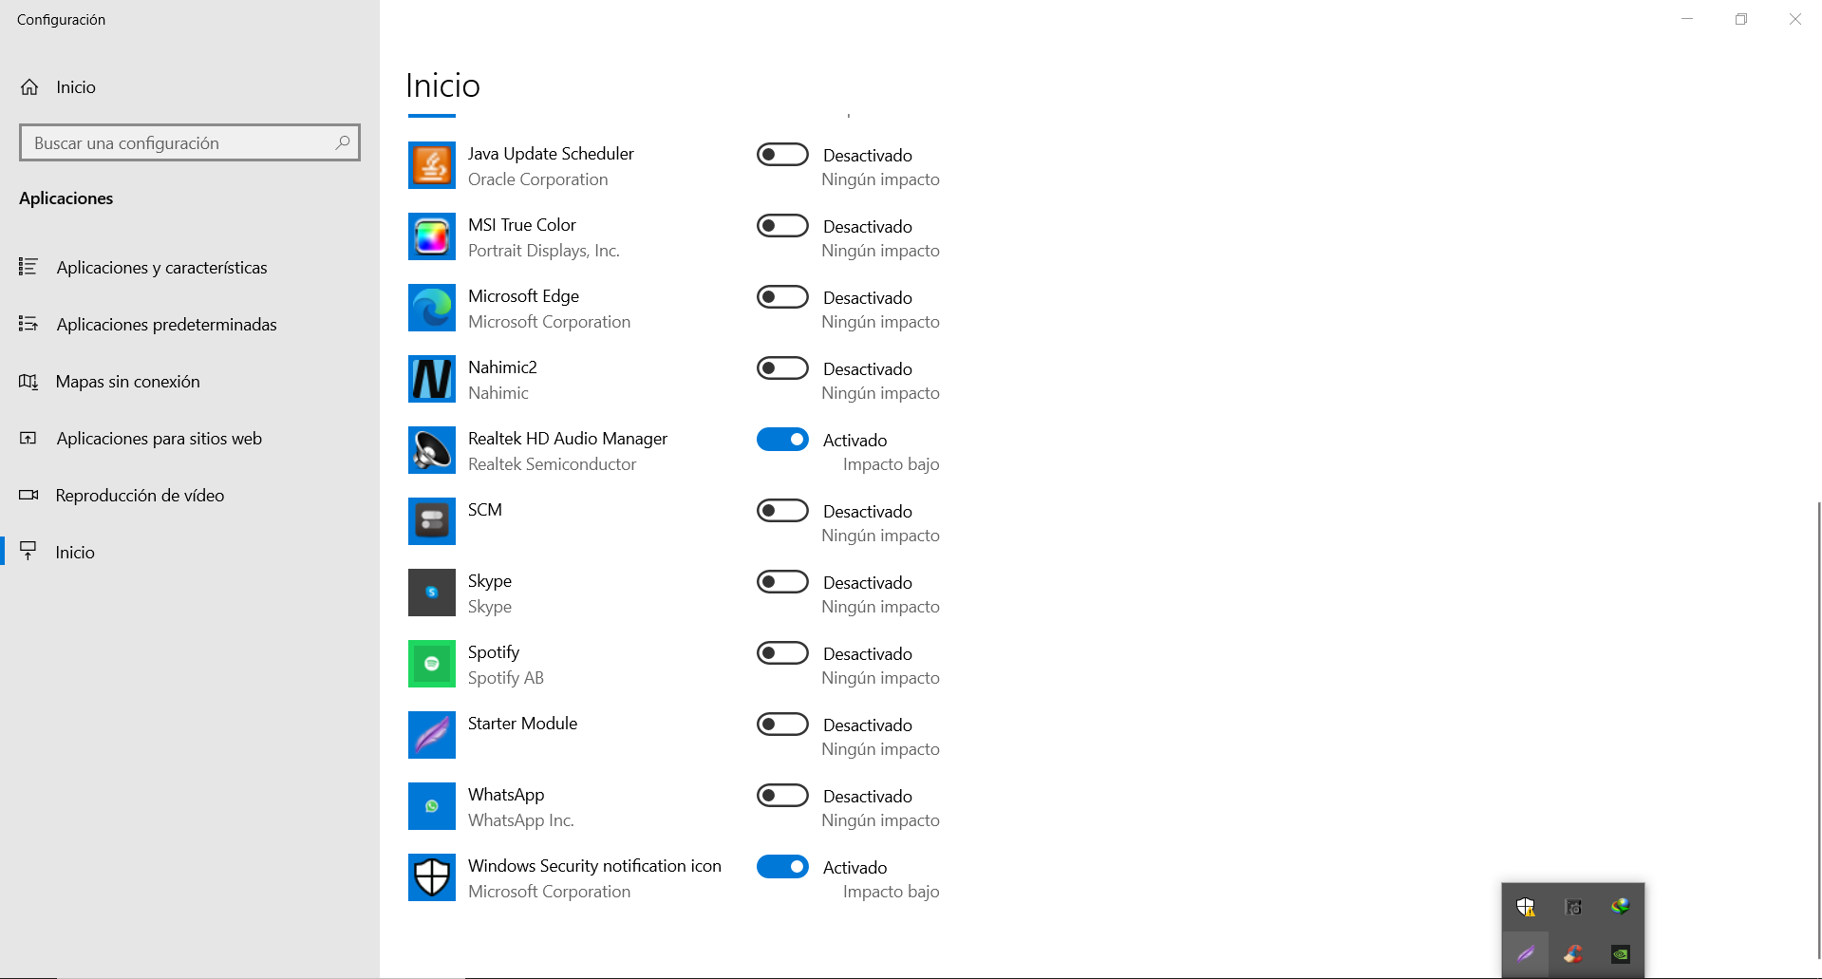Click the Realtek HD Audio Manager label
This screenshot has height=979, width=1822.
point(568,439)
